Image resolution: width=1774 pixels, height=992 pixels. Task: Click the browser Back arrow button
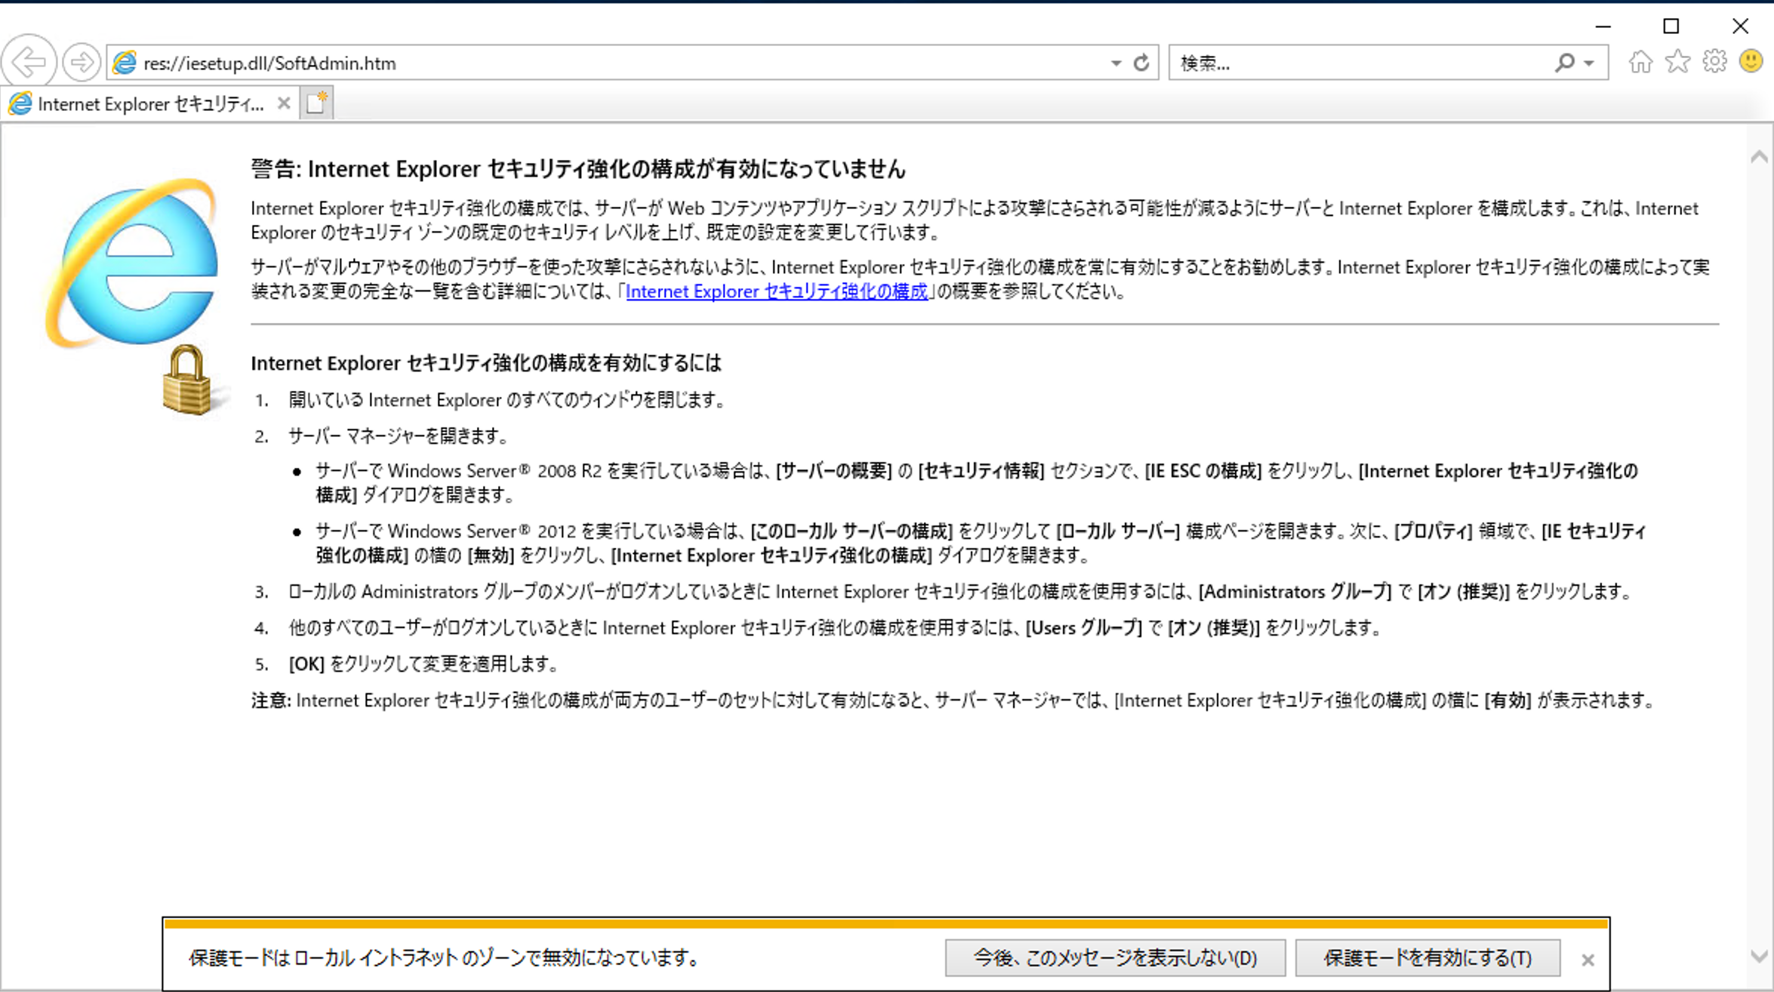pyautogui.click(x=29, y=62)
